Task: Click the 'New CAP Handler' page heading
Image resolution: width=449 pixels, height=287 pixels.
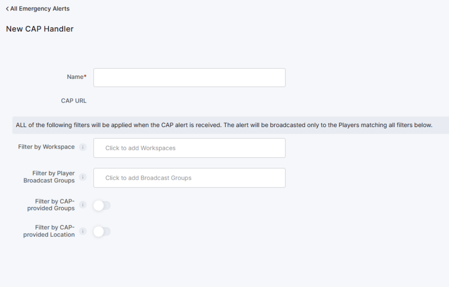Action: pos(40,29)
